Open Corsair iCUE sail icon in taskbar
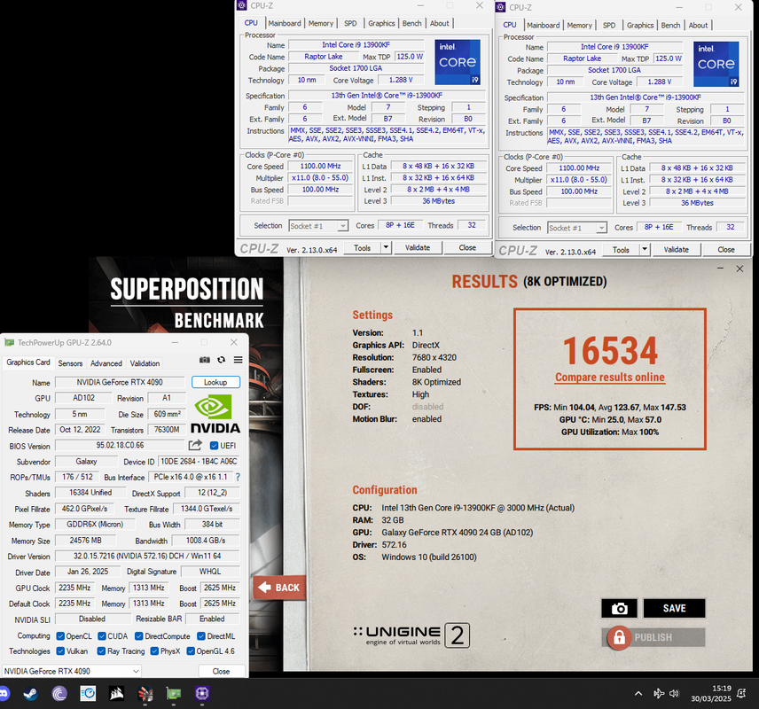 tap(117, 694)
